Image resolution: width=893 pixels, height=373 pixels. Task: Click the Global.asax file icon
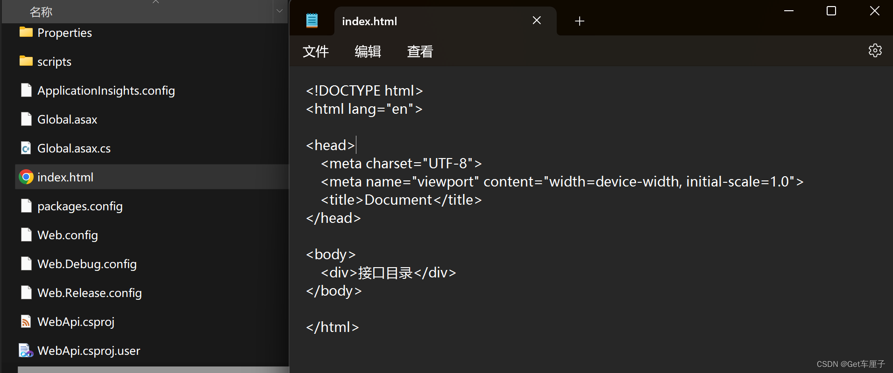pos(26,119)
